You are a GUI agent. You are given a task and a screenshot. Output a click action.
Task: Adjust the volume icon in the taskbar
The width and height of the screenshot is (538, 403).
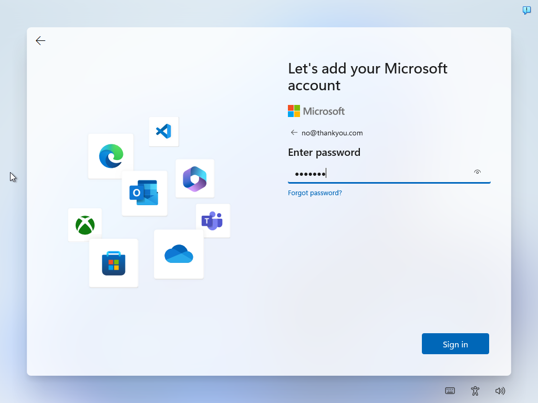coord(500,390)
